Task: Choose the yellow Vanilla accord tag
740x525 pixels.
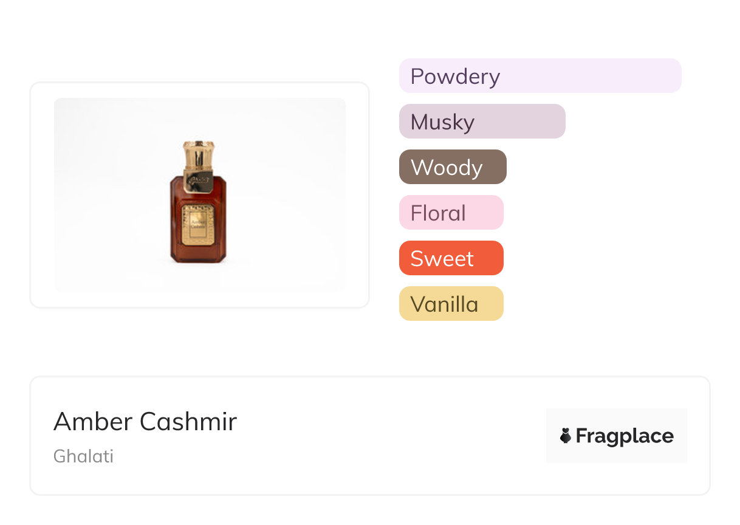Action: point(451,304)
